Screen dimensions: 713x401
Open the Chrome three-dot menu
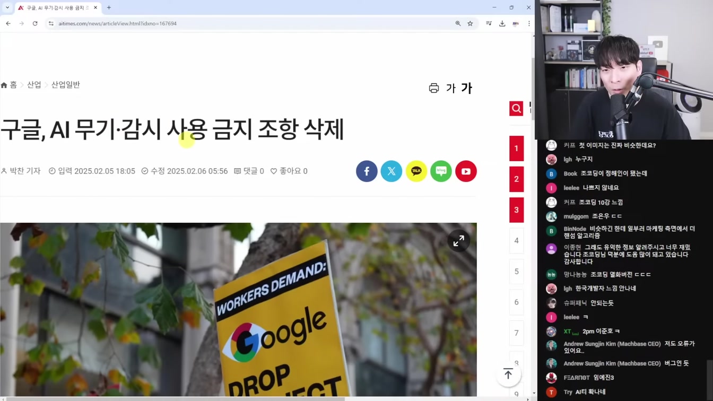[x=529, y=23]
